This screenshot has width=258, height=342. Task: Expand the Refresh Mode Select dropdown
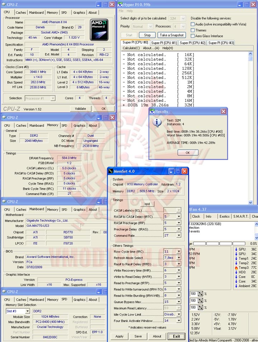click(x=179, y=257)
